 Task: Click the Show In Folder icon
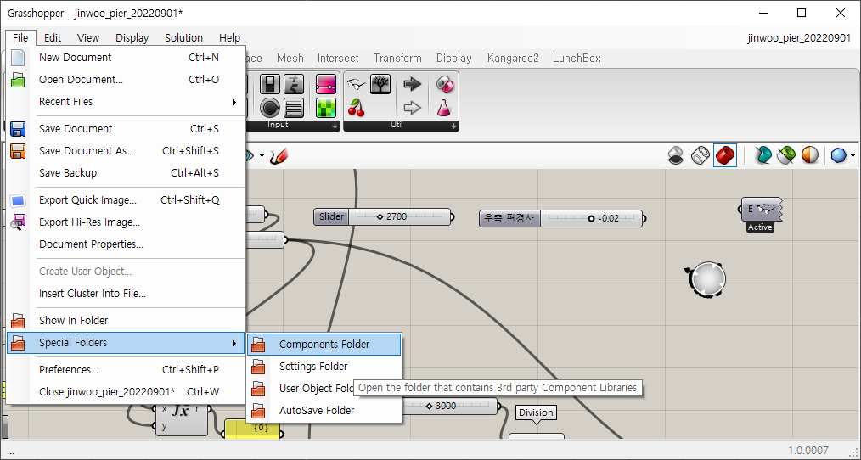pos(18,321)
